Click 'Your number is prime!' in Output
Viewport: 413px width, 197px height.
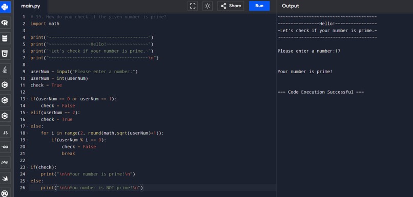305,72
